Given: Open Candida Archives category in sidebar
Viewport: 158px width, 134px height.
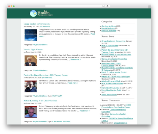Looking at the screenshot, I should (x=108, y=26).
